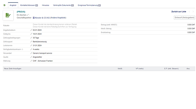This screenshot has width=196, height=109.
Task: Edit Währung with pencil icon
Action: pos(31,61)
